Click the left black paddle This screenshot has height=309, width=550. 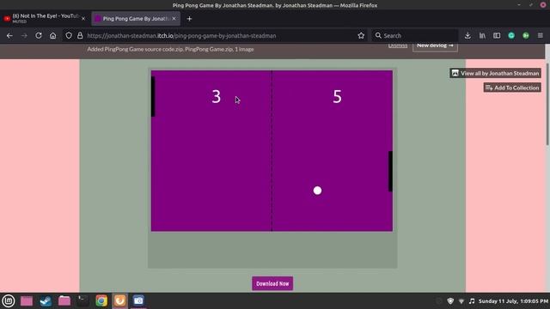(153, 97)
